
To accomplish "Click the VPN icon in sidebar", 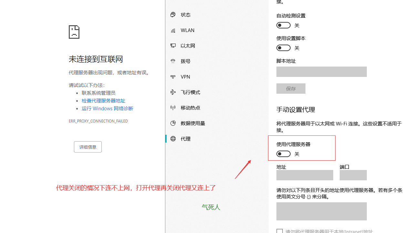I will [x=173, y=77].
